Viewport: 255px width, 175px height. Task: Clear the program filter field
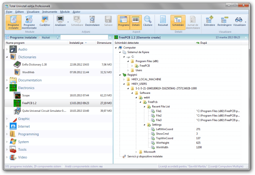tap(110, 37)
